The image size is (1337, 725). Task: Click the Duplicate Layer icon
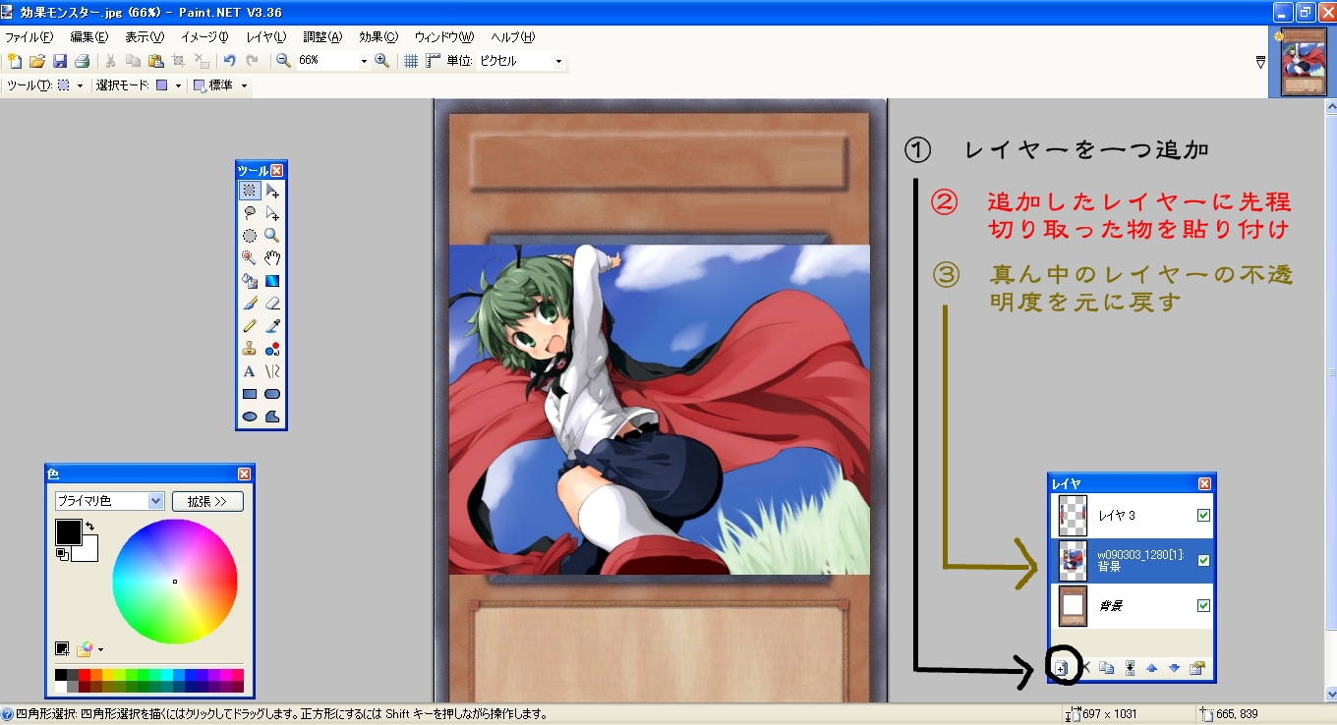point(1107,668)
